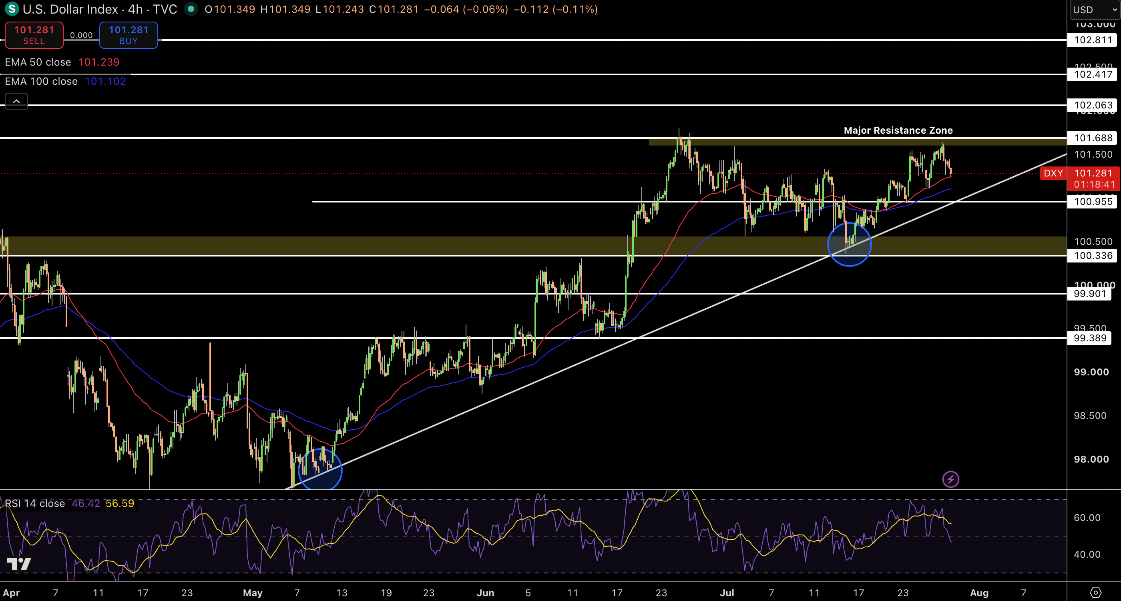Open the chart settings gear icon
This screenshot has height=601, width=1121.
(x=1095, y=592)
